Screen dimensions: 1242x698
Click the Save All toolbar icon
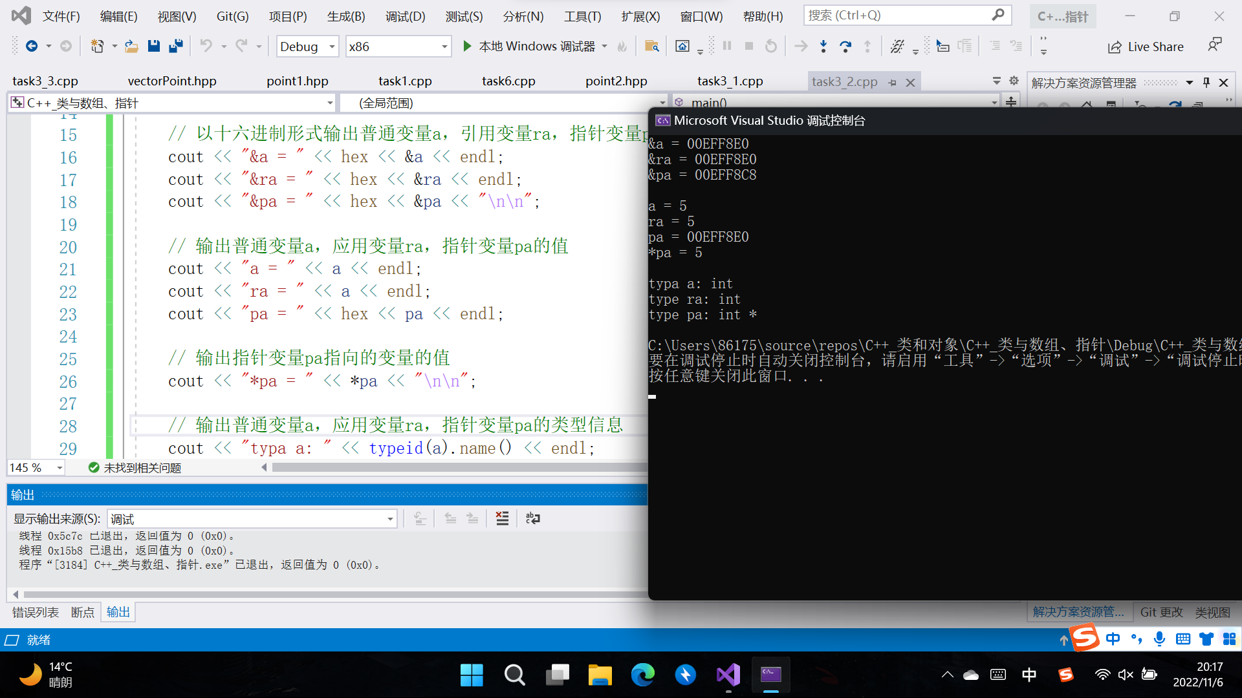pos(175,46)
